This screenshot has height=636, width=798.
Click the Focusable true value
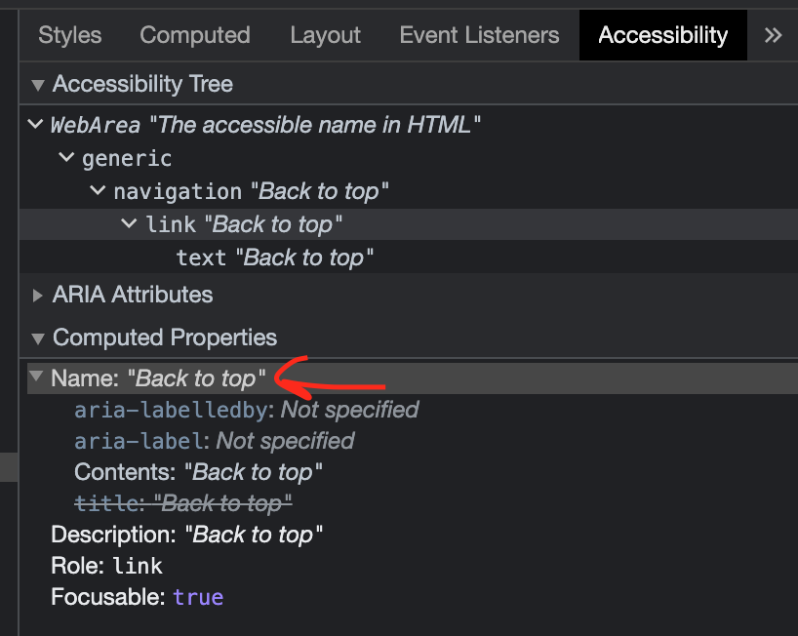[198, 597]
